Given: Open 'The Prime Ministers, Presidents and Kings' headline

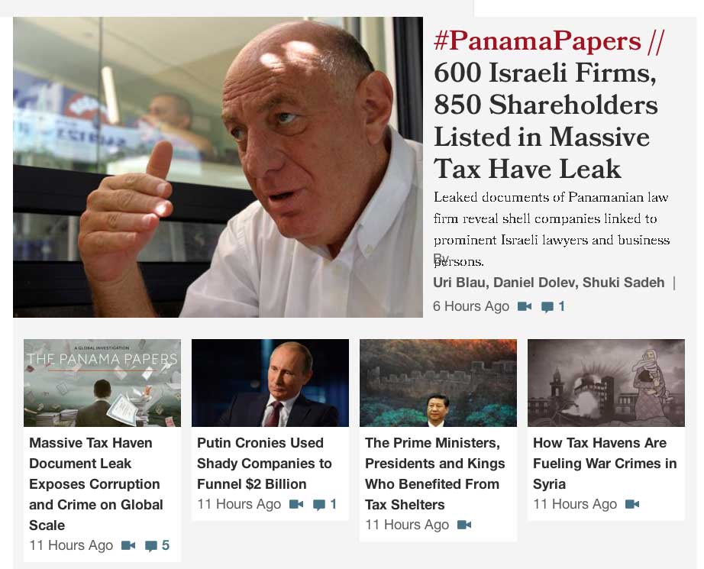Looking at the screenshot, I should (x=435, y=474).
